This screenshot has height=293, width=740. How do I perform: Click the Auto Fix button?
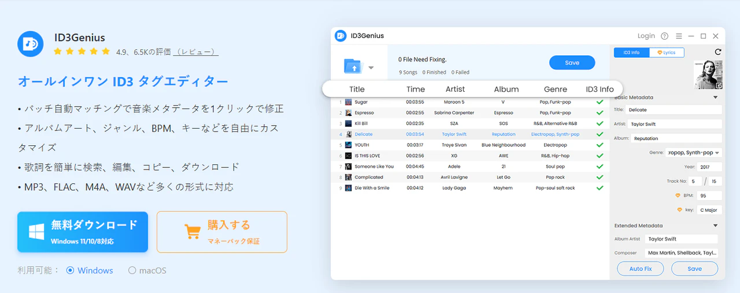pyautogui.click(x=641, y=269)
